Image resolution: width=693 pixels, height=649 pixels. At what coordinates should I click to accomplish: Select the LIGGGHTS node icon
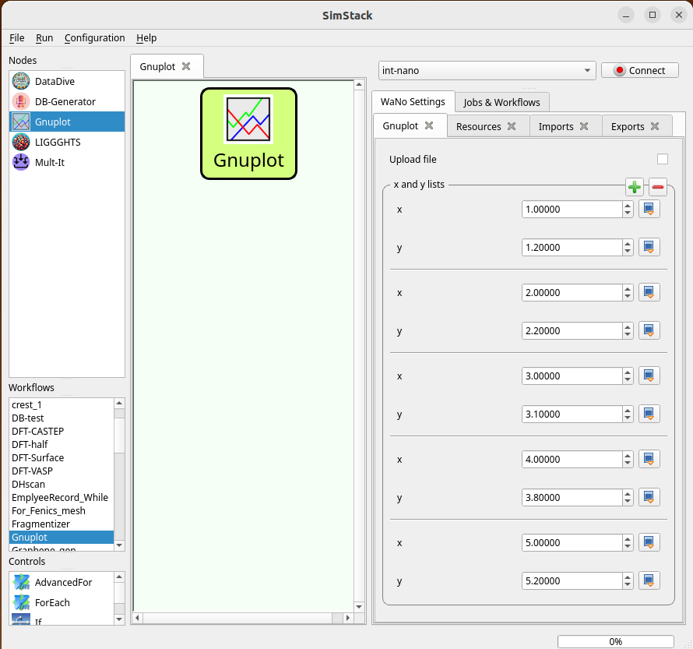click(21, 142)
